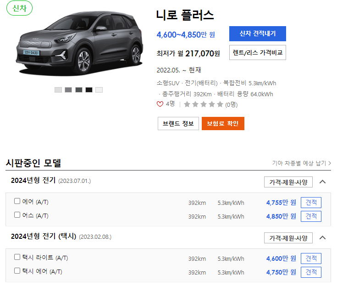Click the orange 보험료 확인 button
The height and width of the screenshot is (286, 337).
click(223, 124)
